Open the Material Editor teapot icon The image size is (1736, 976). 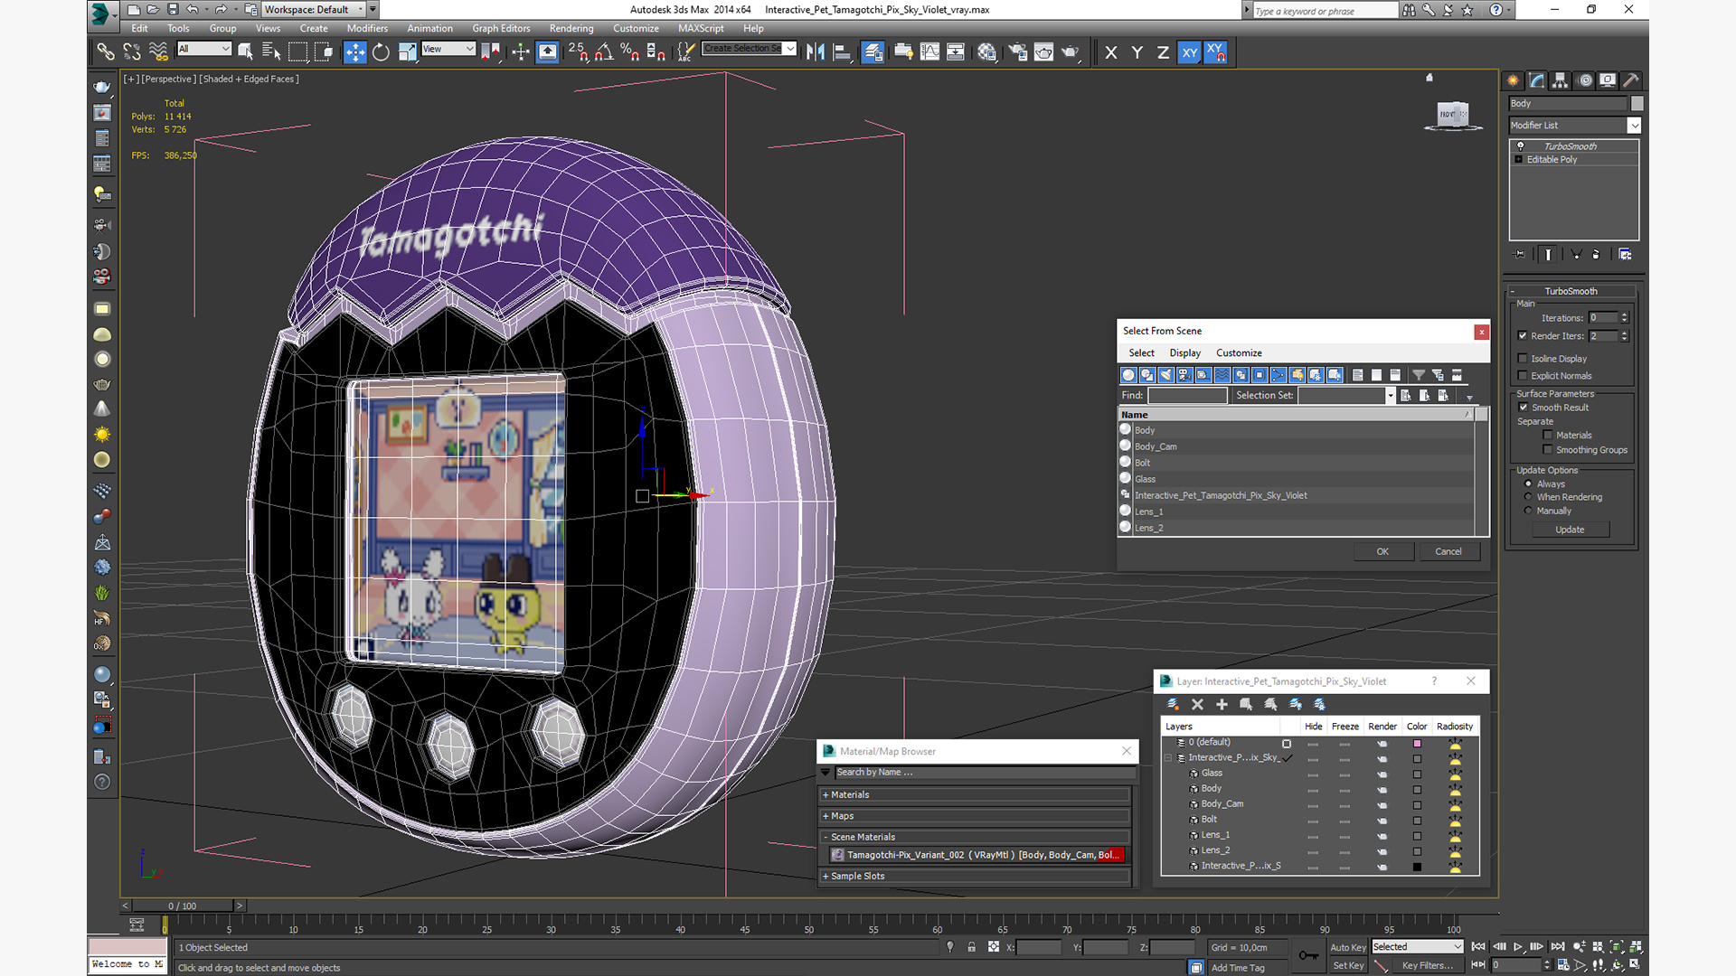986,52
